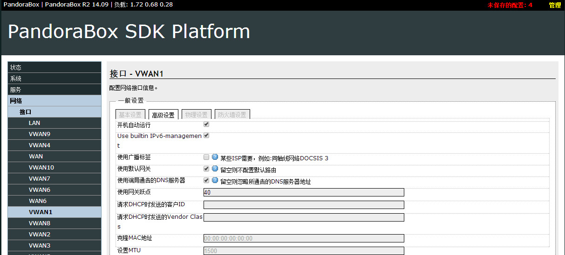Click 接口 - VWAN1 heading
Image resolution: width=565 pixels, height=255 pixels.
pyautogui.click(x=136, y=74)
